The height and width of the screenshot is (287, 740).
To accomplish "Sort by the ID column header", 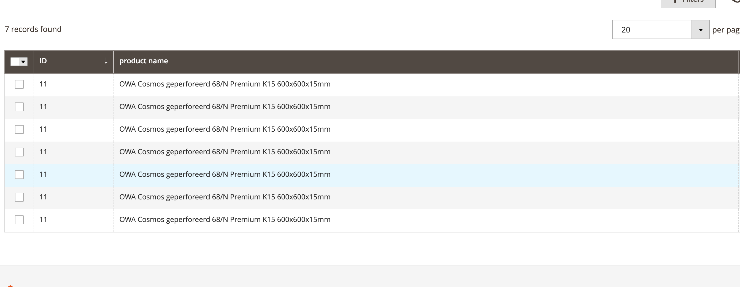I will pos(43,61).
